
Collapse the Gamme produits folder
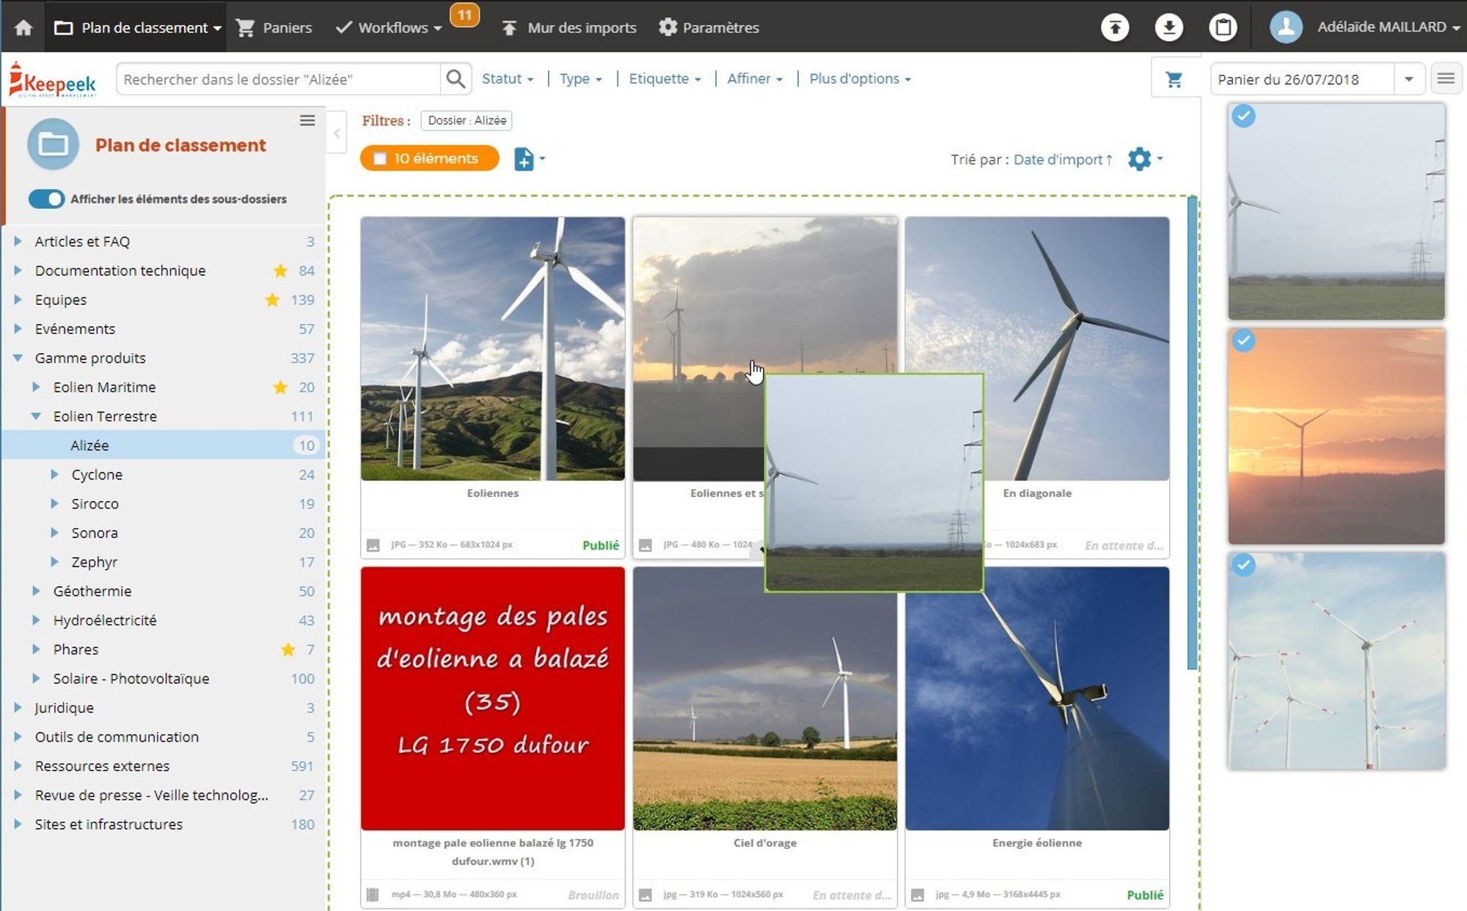[x=18, y=358]
